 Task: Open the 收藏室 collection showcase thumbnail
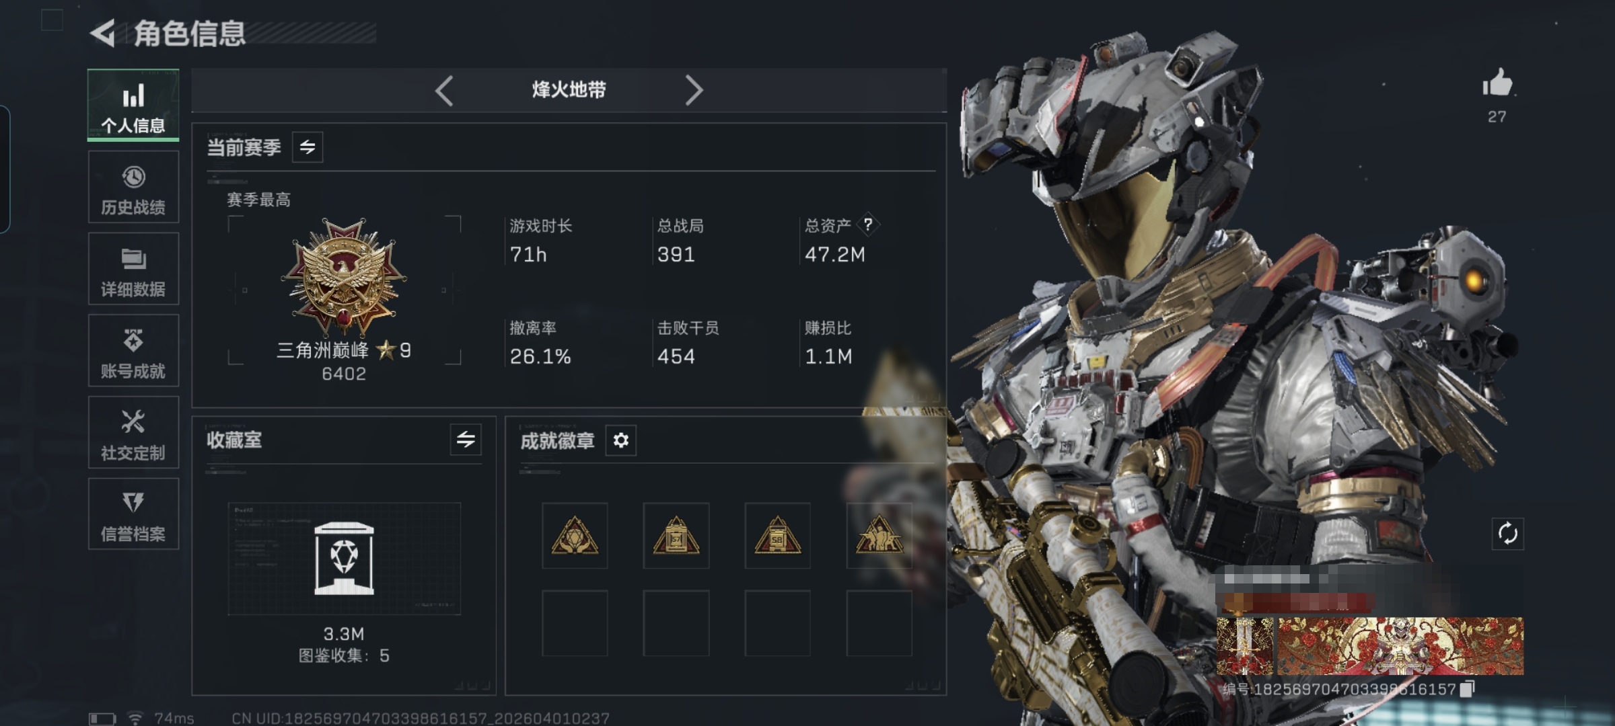(344, 559)
